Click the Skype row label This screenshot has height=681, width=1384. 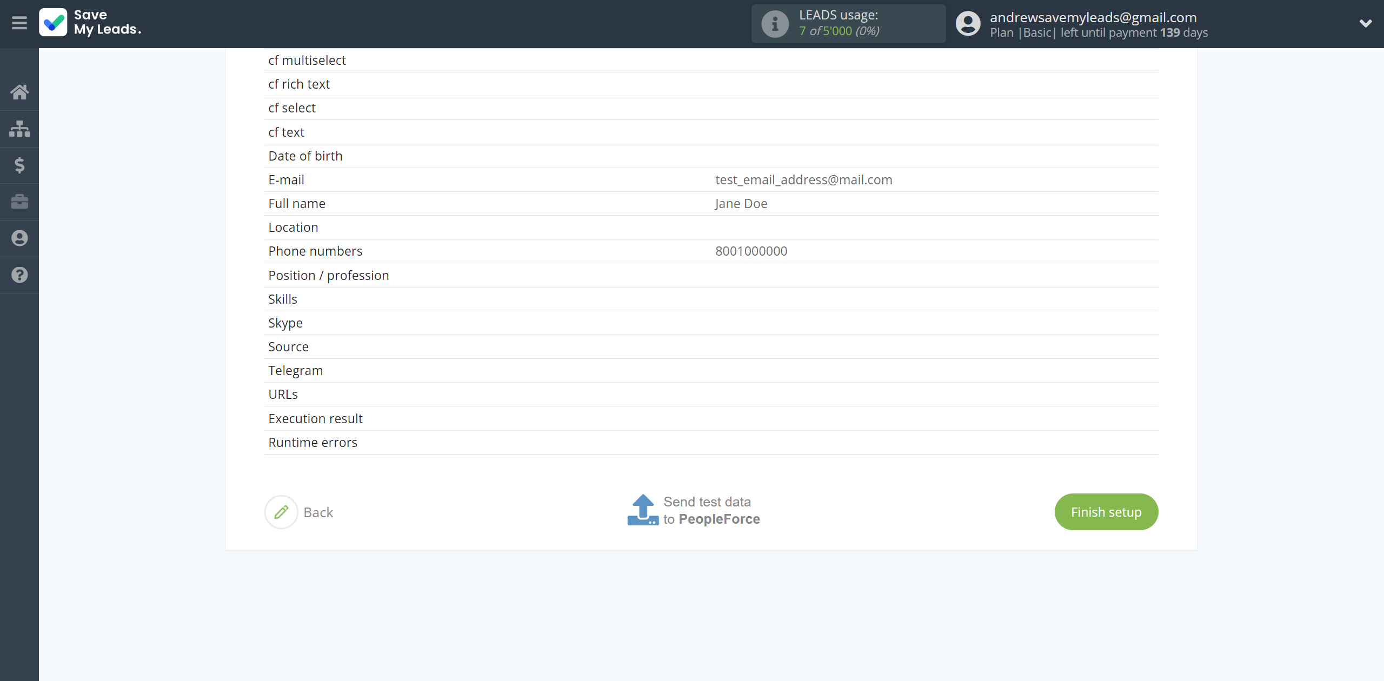[x=285, y=323]
